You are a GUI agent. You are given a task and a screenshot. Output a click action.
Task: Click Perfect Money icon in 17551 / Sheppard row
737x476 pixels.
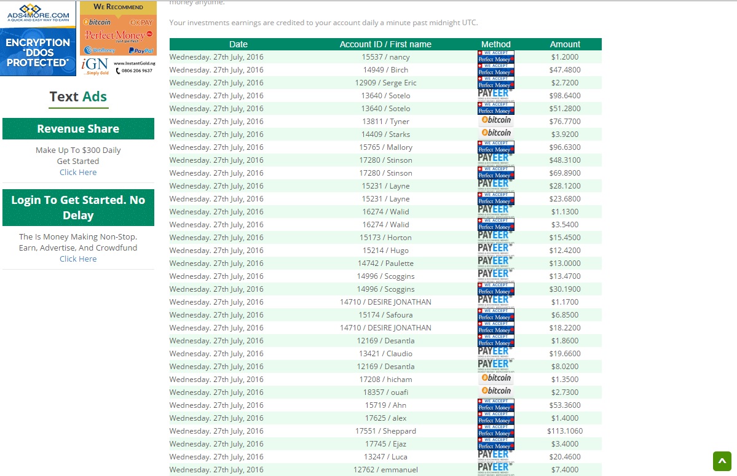tap(496, 431)
